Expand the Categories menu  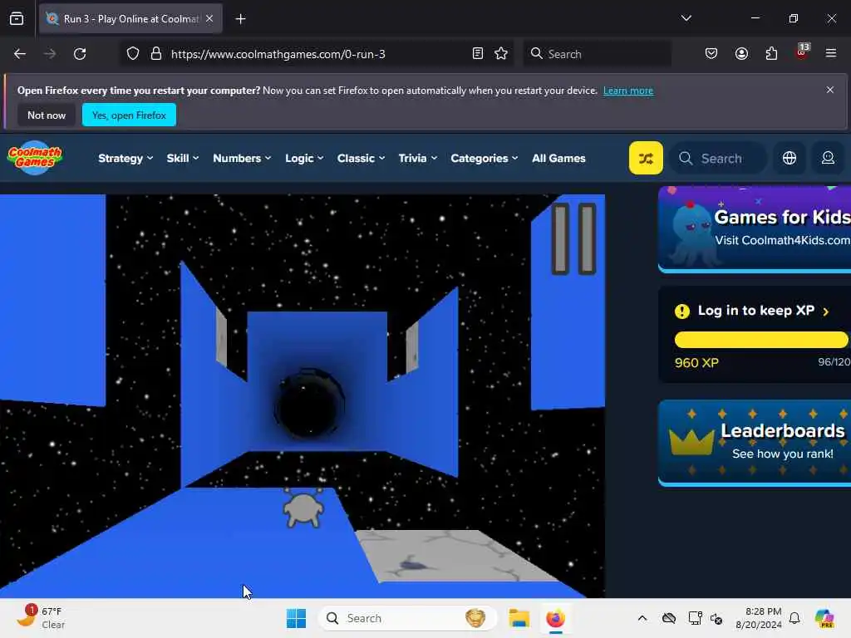click(x=485, y=159)
